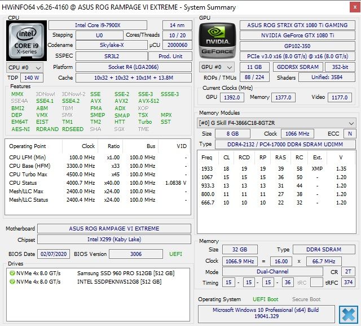Click the NVIDIA GeForce GTX 1080 Ti field
361x326 pixels.
coord(297,35)
